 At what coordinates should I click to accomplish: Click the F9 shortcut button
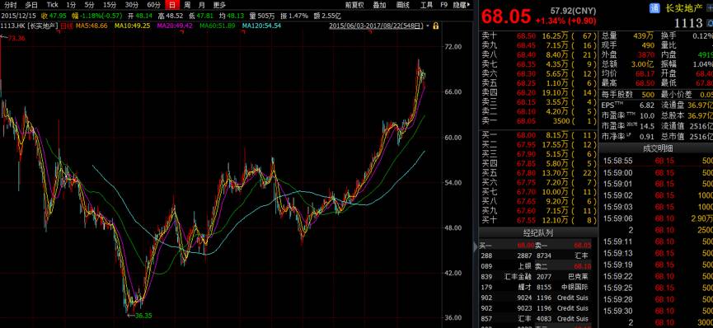[444, 5]
